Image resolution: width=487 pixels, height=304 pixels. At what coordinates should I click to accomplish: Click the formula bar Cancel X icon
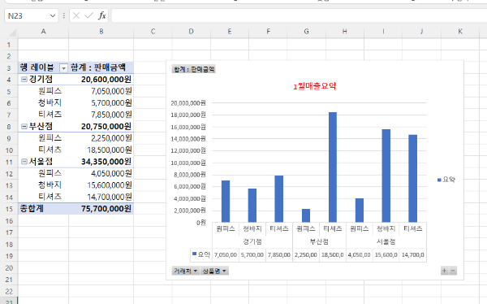point(76,15)
